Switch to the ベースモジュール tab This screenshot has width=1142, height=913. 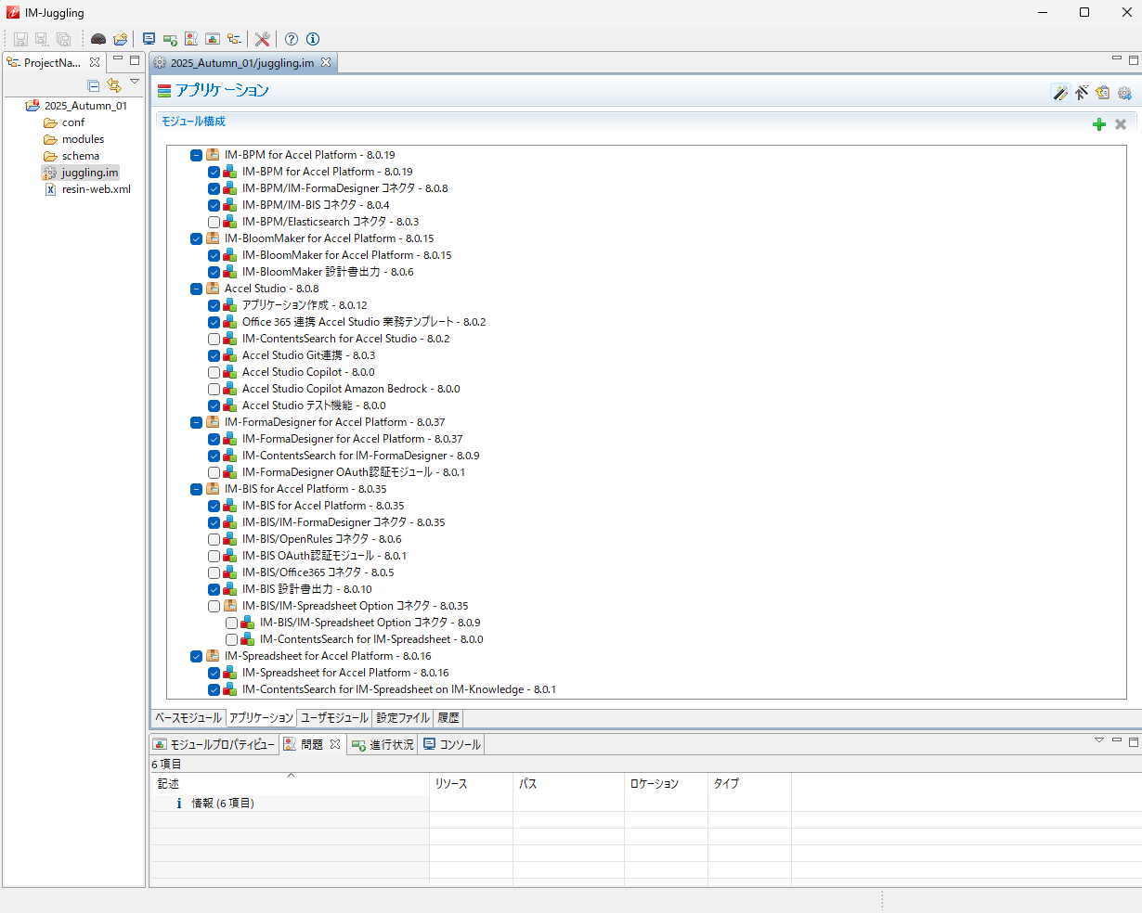click(x=188, y=718)
